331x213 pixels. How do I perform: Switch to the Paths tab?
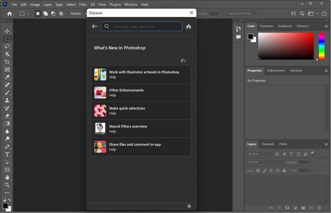pos(283,144)
